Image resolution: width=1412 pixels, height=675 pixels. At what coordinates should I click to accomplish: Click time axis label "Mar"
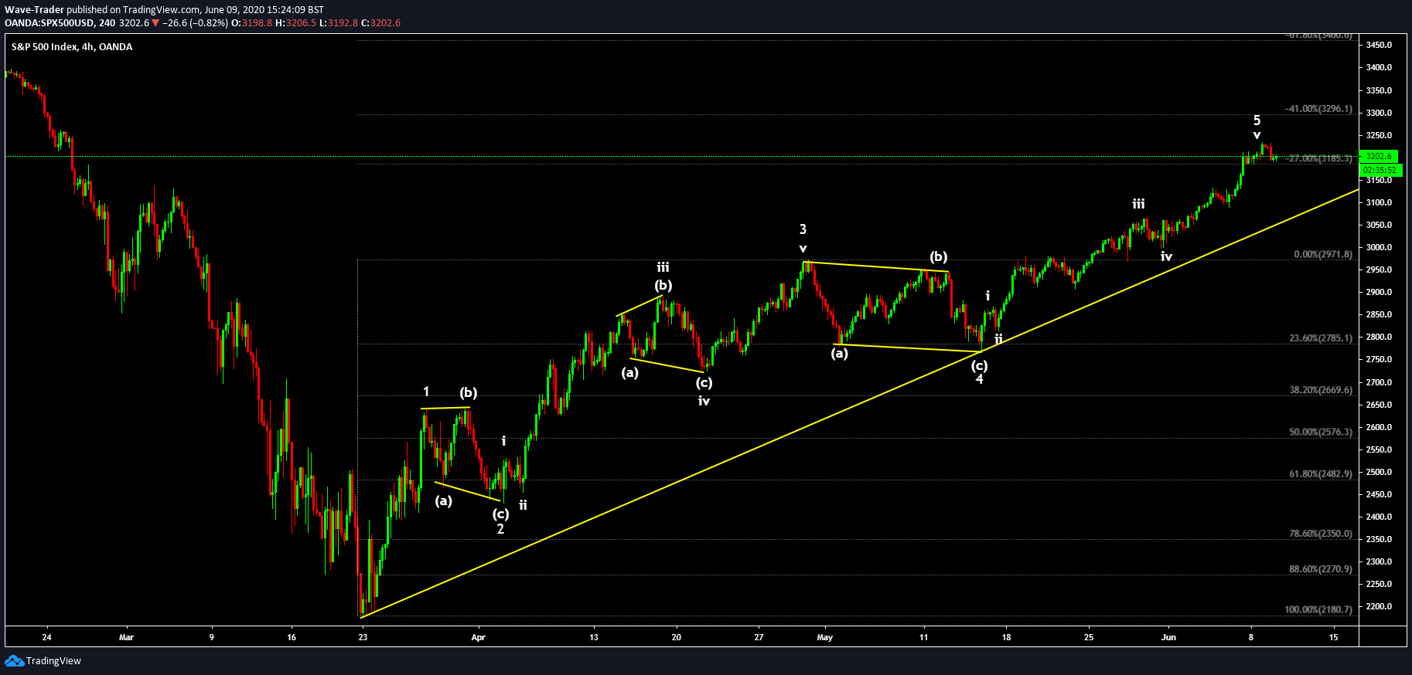coord(127,637)
